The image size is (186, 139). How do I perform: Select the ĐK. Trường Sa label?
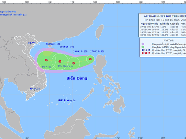67,100
